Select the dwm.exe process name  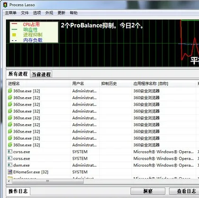click(21, 165)
